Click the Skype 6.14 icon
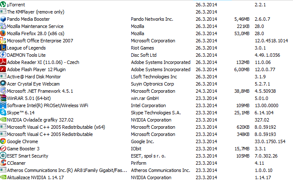Screen dimensions: 293x180 click(3, 113)
